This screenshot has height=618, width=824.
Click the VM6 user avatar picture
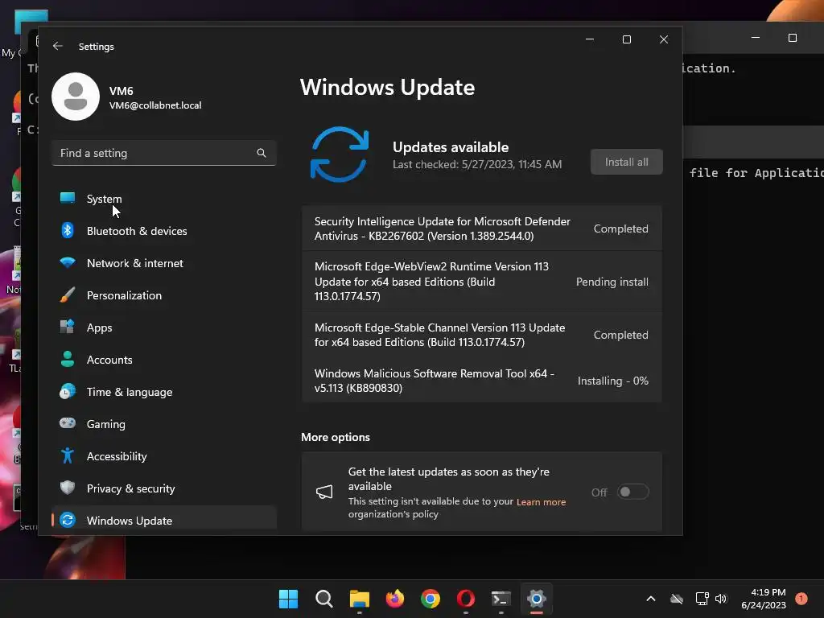coord(76,97)
